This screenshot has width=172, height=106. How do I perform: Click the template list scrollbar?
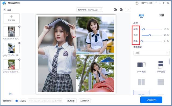pos(169,62)
